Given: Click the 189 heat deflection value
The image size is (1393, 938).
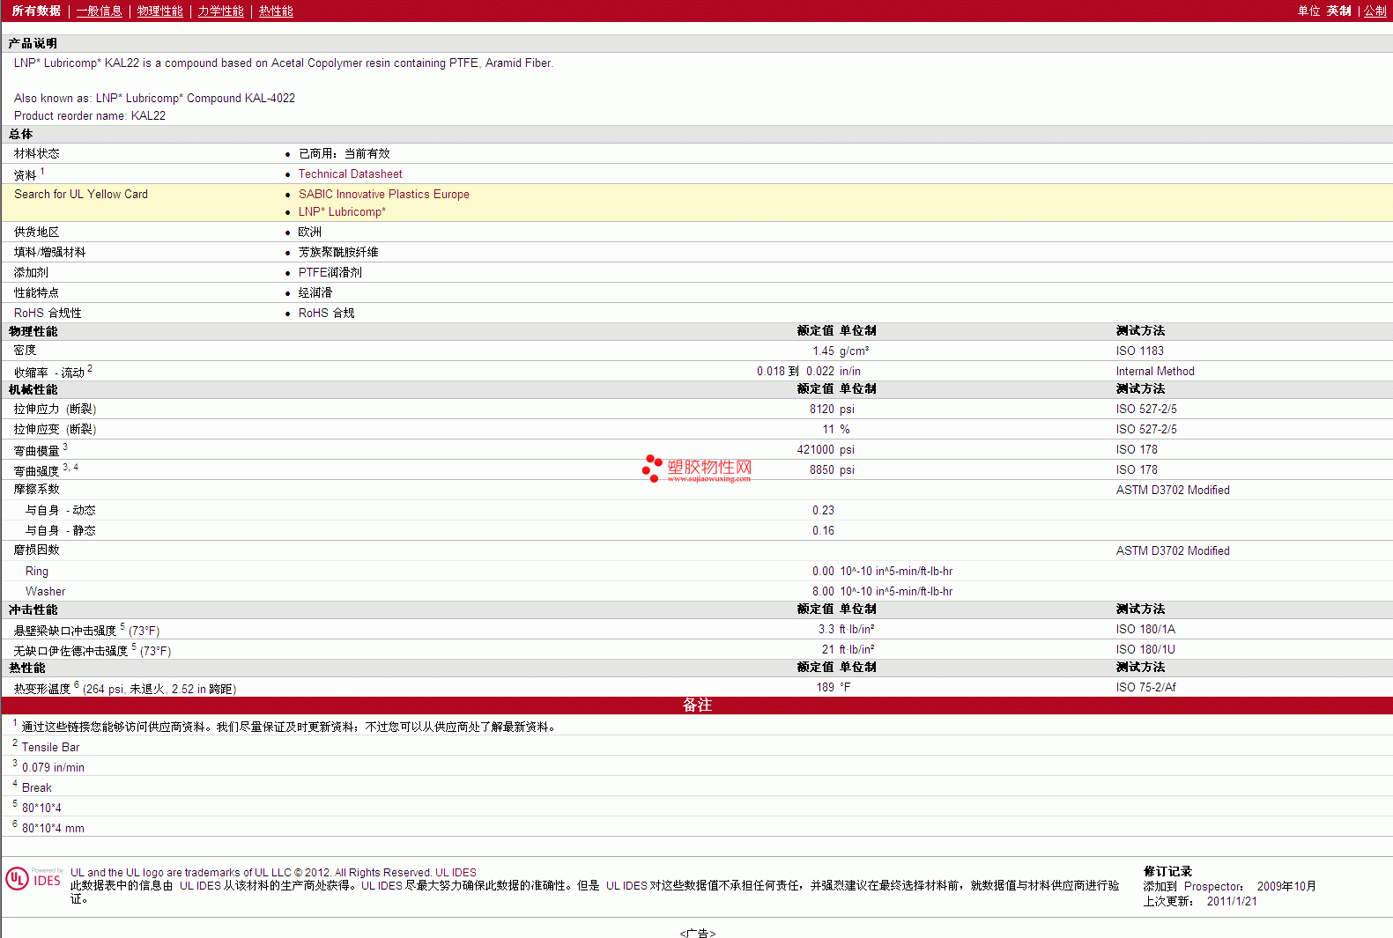Looking at the screenshot, I should (x=825, y=687).
